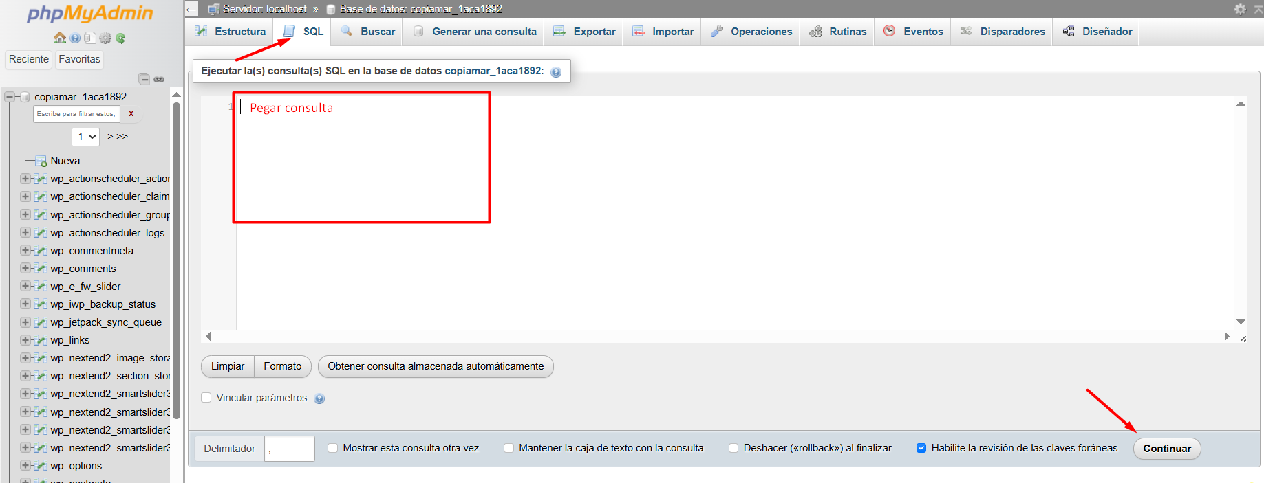This screenshot has width=1264, height=483.
Task: Click the home icon under phpMyAdmin logo
Action: (60, 38)
